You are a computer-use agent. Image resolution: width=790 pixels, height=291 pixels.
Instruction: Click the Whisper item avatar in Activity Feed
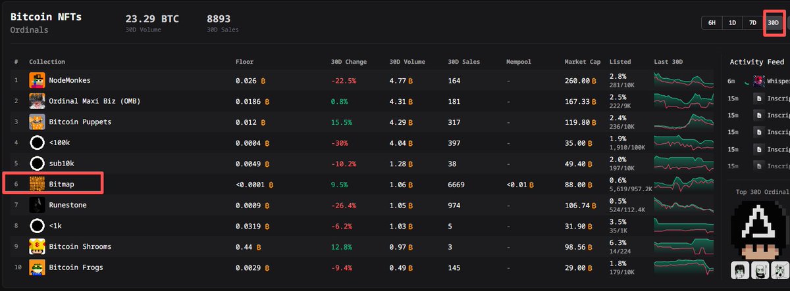(x=759, y=81)
